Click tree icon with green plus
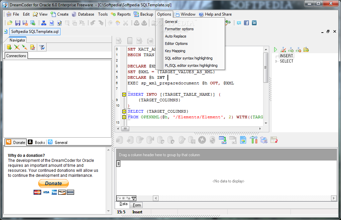The image size is (341, 220). [291, 50]
